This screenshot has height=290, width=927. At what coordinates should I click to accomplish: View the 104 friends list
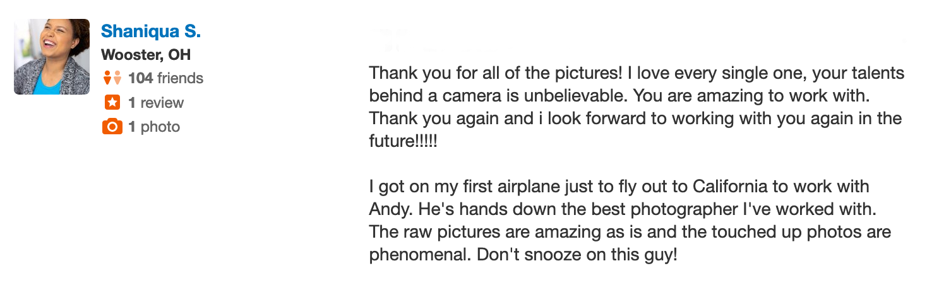click(x=165, y=78)
